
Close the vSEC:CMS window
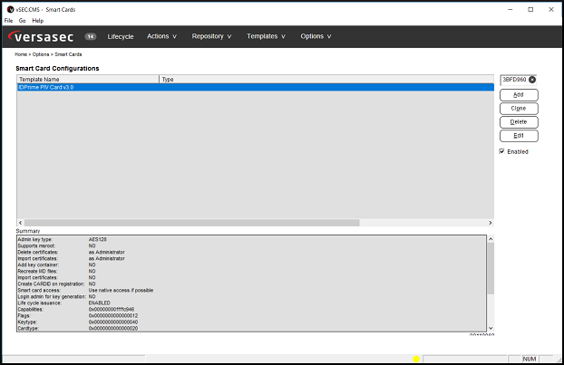(551, 10)
